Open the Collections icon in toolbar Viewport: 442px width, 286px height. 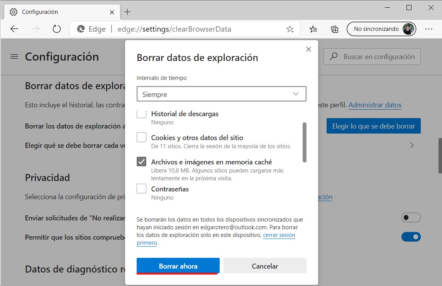(x=334, y=29)
